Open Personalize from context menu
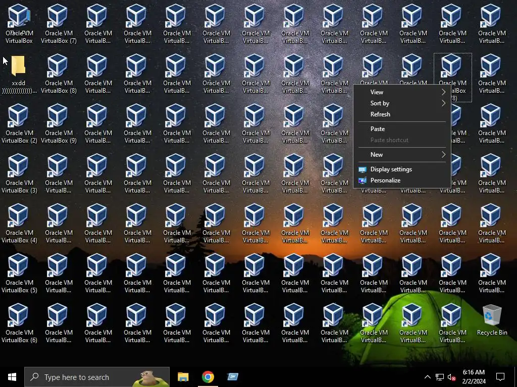 [x=402, y=180]
